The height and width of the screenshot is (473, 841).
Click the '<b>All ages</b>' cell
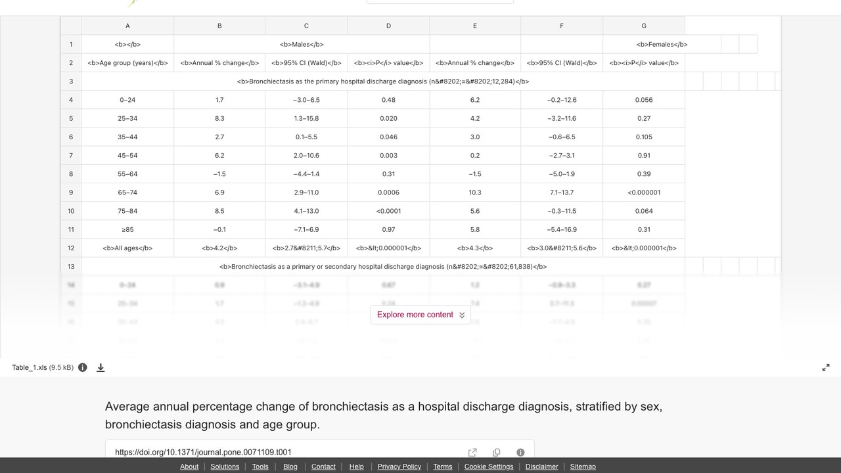tap(127, 248)
